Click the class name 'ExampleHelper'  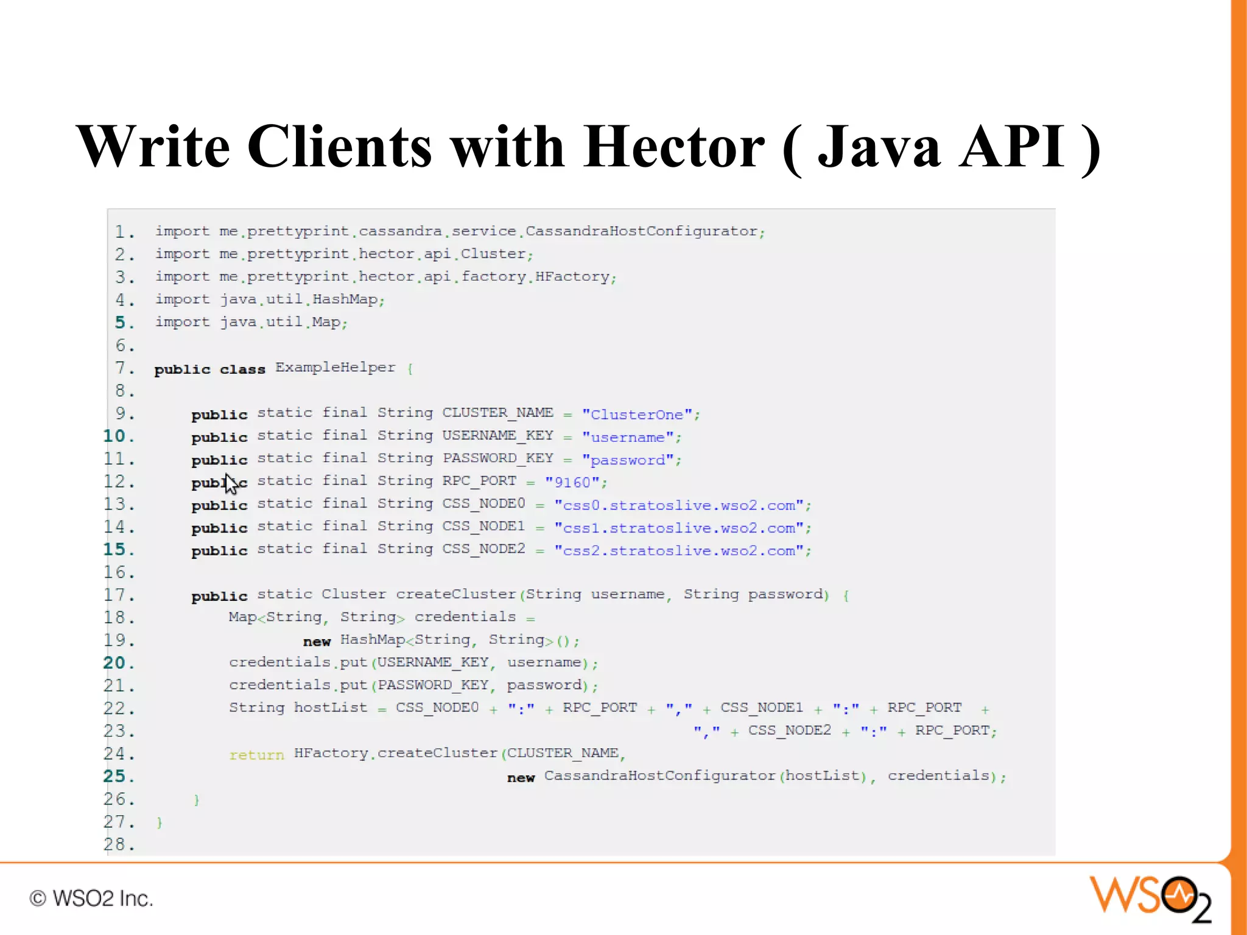tap(335, 368)
